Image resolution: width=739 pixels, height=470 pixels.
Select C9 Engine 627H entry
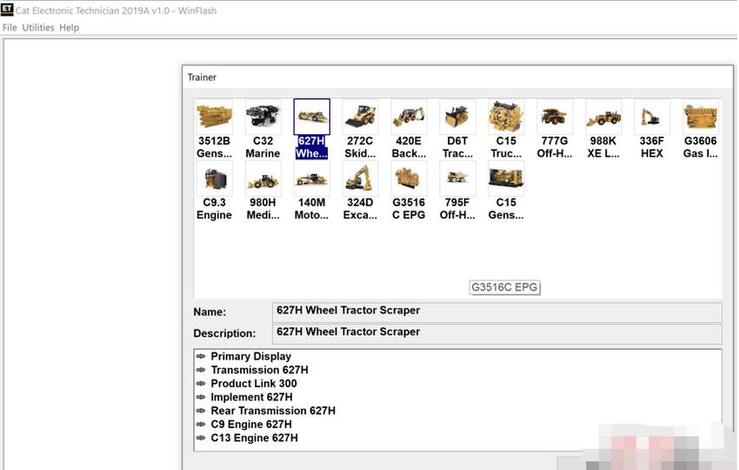[x=251, y=424]
